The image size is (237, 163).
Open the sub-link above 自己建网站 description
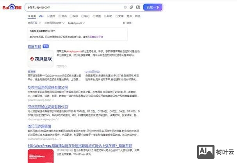[x=92, y=71]
